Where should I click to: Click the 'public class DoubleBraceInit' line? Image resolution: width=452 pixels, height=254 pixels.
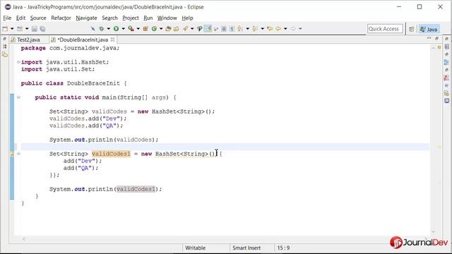coord(73,83)
